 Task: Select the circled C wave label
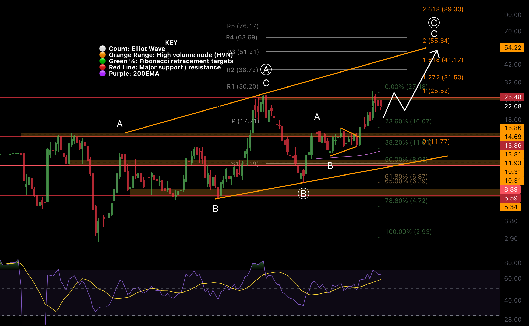pyautogui.click(x=434, y=23)
